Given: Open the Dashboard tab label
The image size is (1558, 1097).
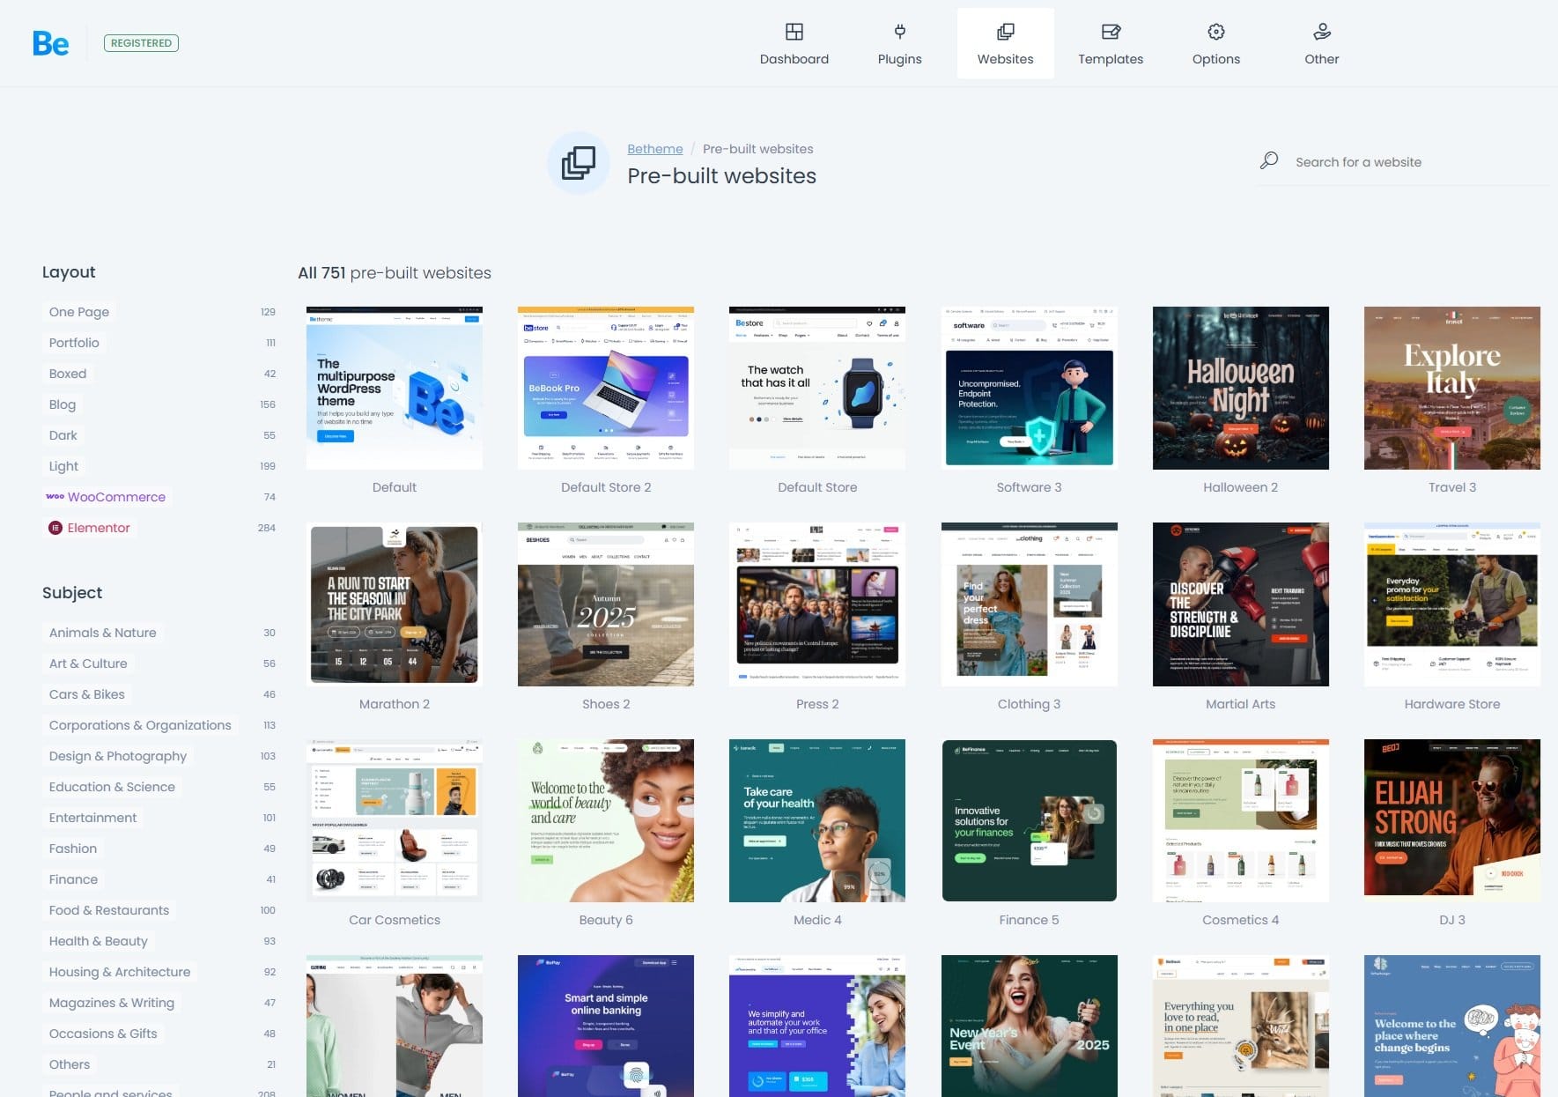Looking at the screenshot, I should pyautogui.click(x=794, y=59).
